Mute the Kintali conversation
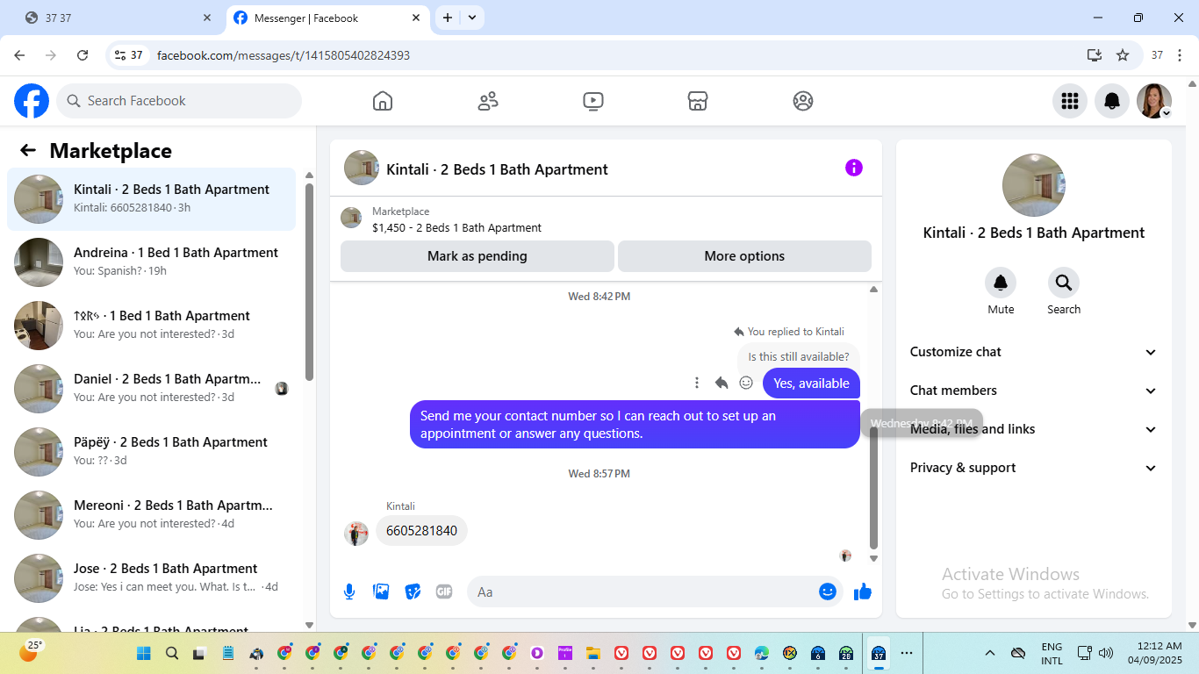This screenshot has width=1199, height=674. pyautogui.click(x=1001, y=283)
